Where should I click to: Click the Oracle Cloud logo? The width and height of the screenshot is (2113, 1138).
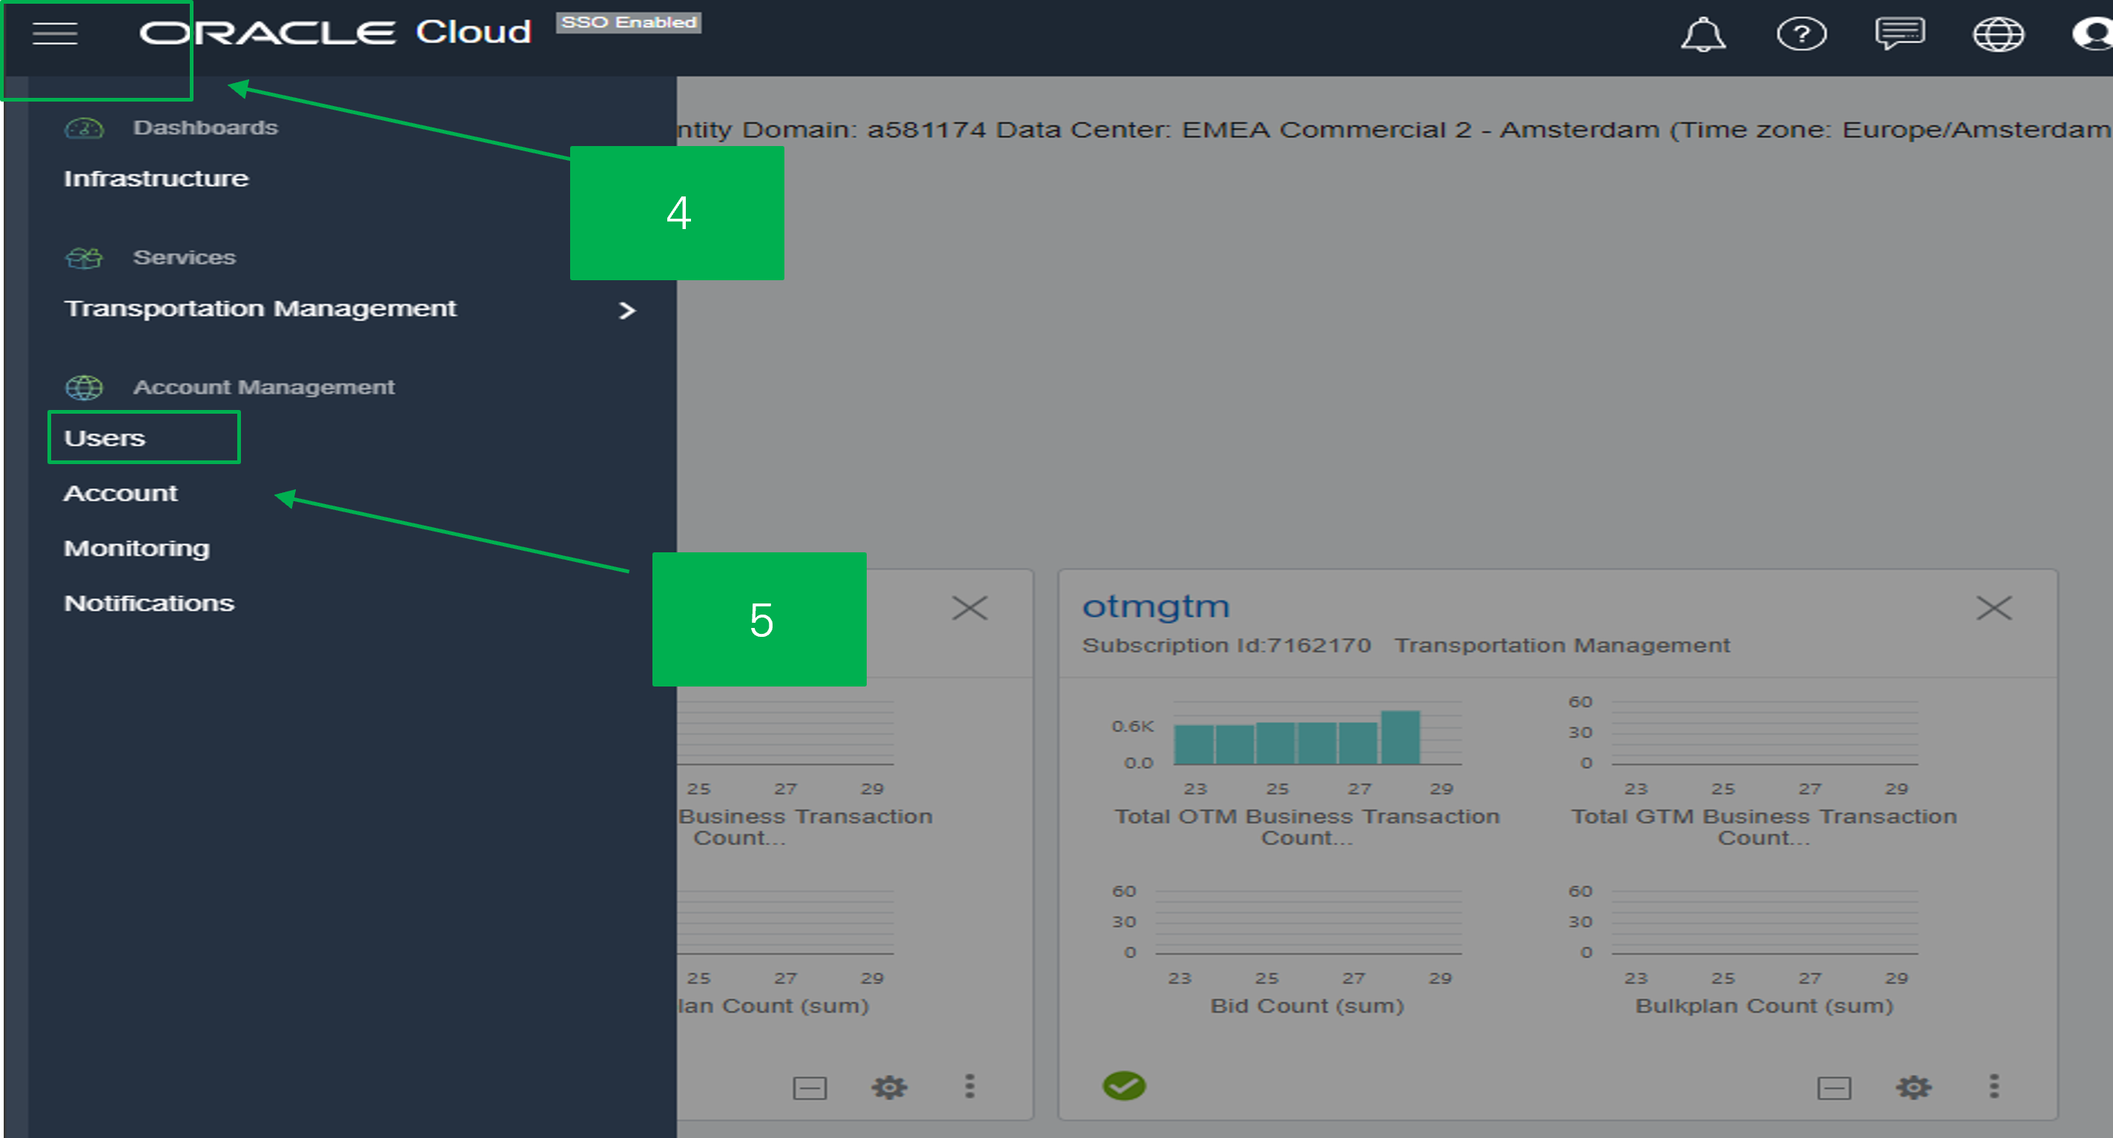click(x=336, y=33)
